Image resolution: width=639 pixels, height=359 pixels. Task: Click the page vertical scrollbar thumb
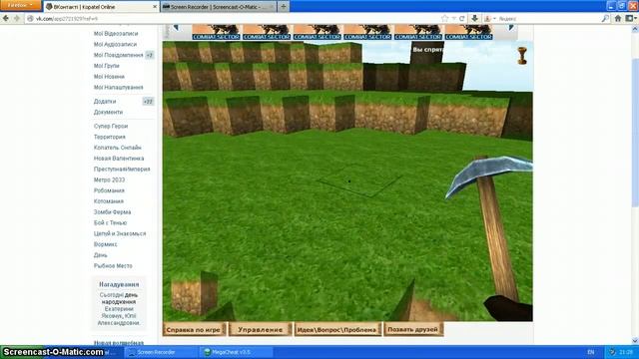(635, 133)
